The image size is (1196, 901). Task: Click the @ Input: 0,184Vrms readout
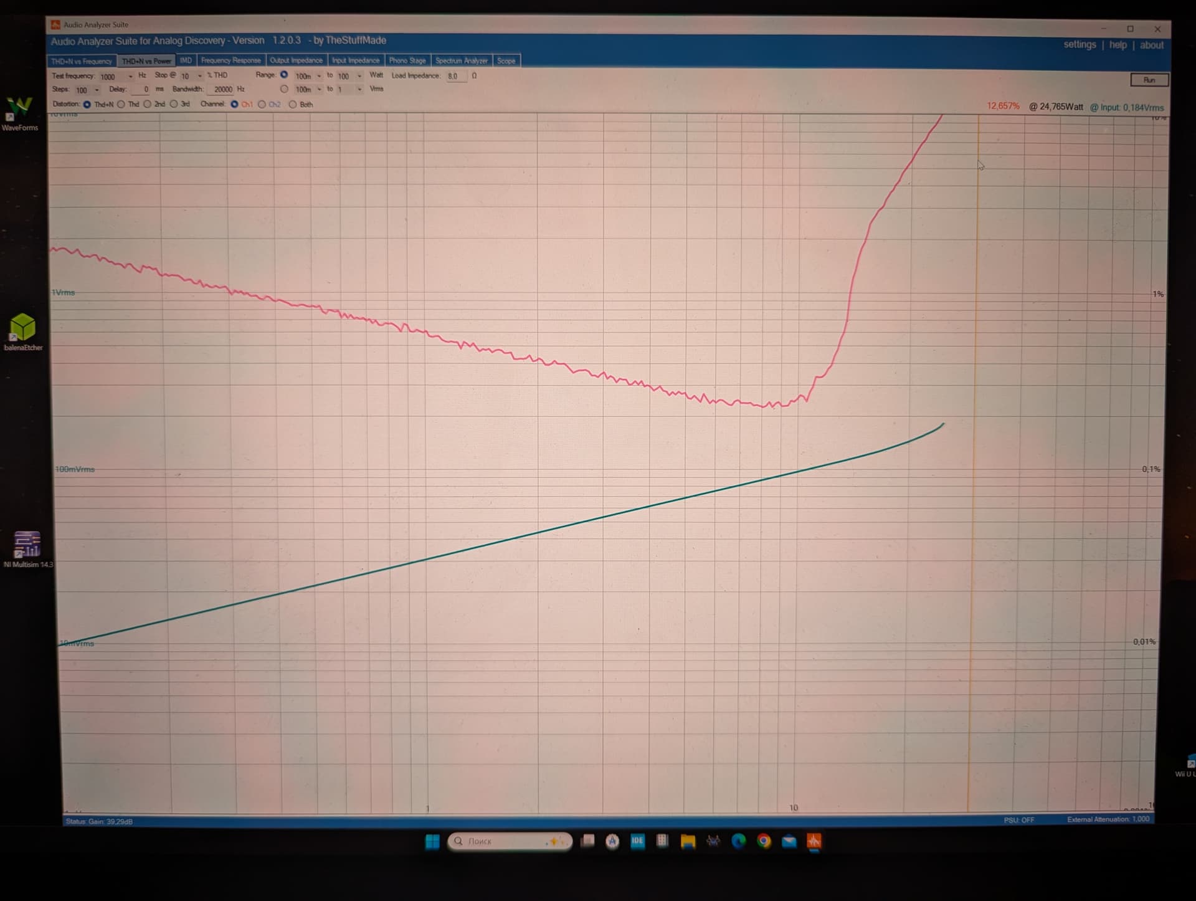(1126, 107)
